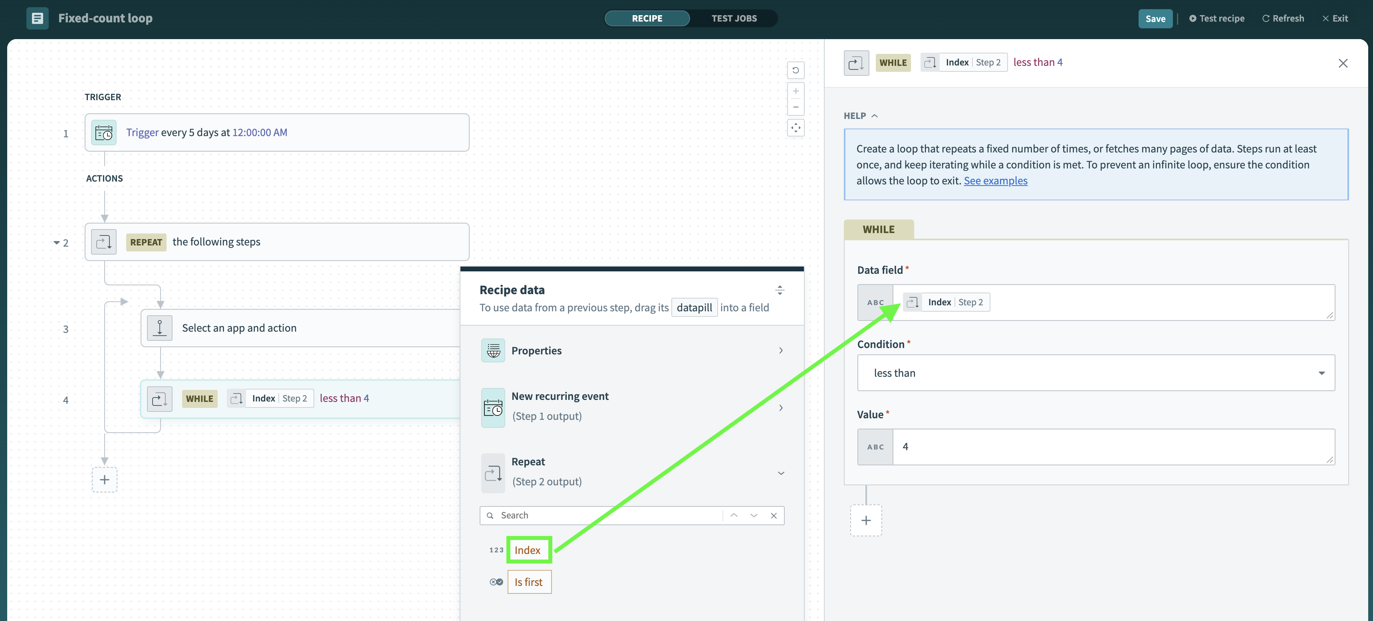The width and height of the screenshot is (1373, 621).
Task: Click the zoom in icon on the canvas
Action: click(x=796, y=91)
